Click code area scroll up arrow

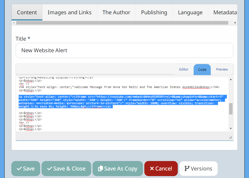pyautogui.click(x=231, y=79)
